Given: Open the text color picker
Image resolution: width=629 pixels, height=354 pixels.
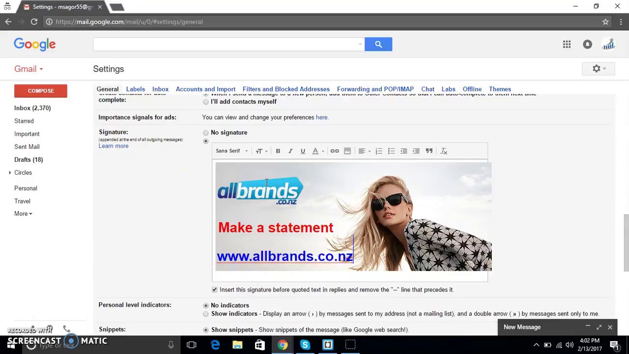Looking at the screenshot, I should tap(318, 151).
